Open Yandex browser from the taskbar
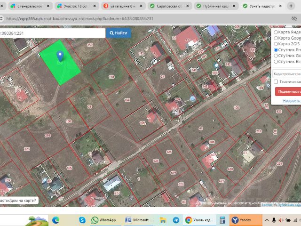 pos(246,220)
